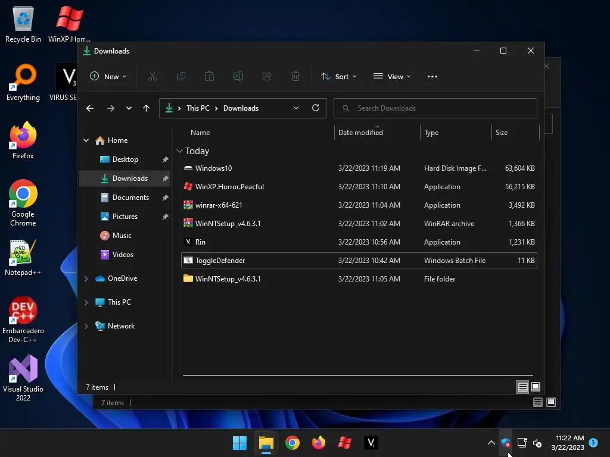The height and width of the screenshot is (457, 610).
Task: Select Desktop in navigation pane
Action: point(125,159)
